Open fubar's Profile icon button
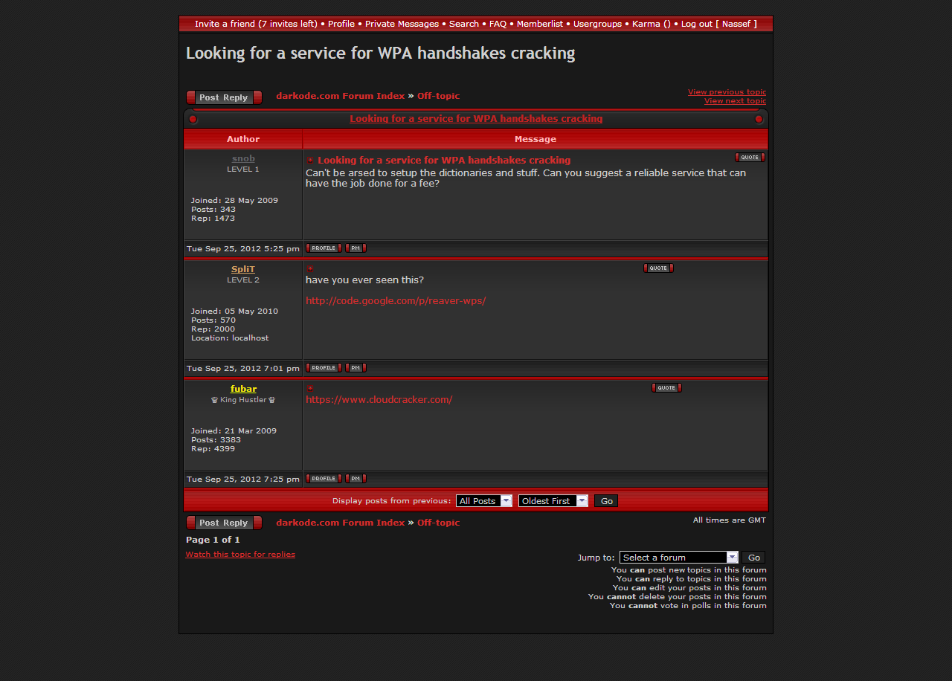952x681 pixels. (x=324, y=479)
